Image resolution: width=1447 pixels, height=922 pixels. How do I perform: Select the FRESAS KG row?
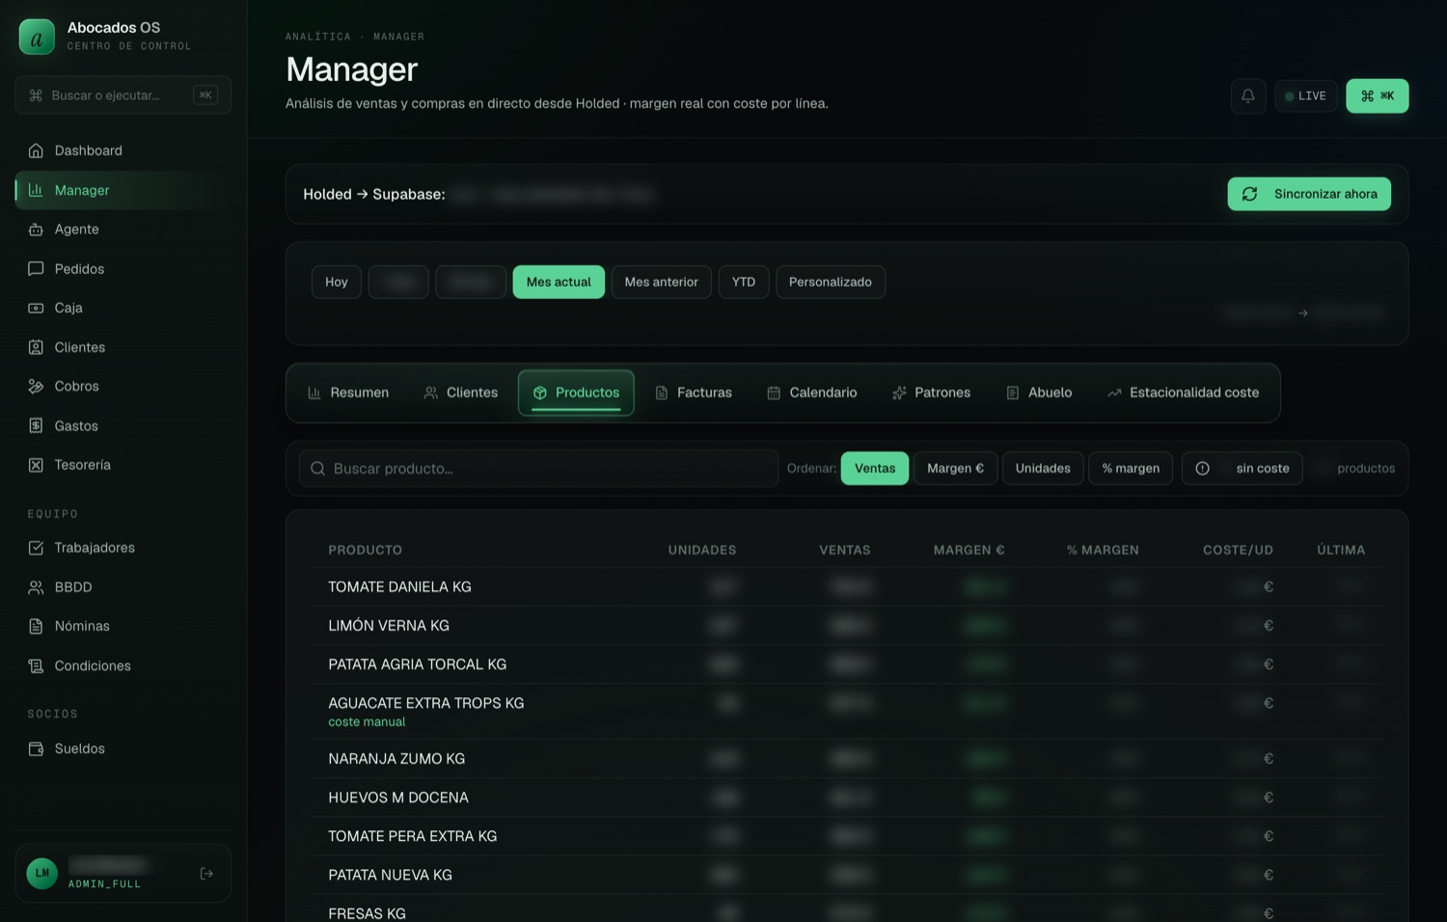click(848, 908)
